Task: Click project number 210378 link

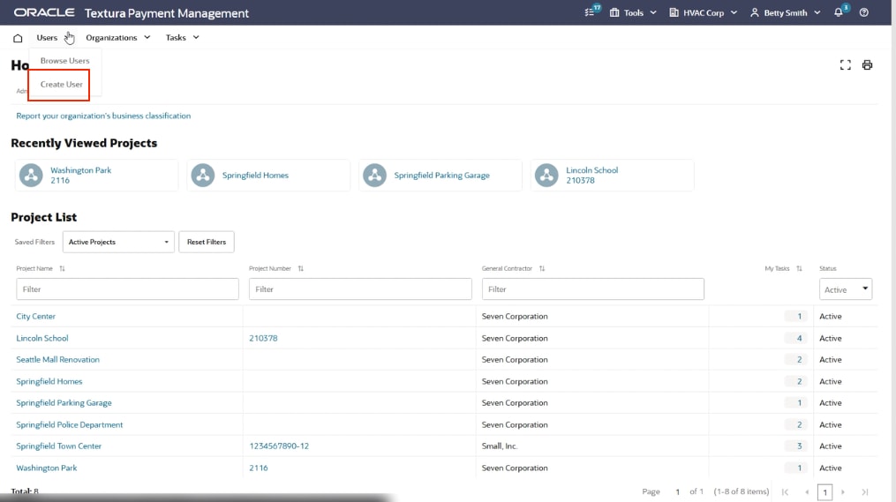Action: 263,338
